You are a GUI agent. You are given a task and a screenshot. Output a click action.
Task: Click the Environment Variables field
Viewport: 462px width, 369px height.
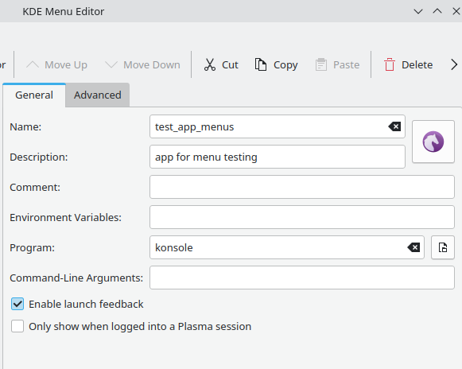click(302, 217)
